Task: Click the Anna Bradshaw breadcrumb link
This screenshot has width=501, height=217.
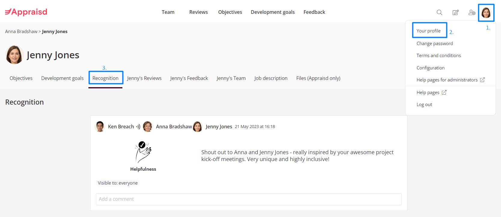Action: 21,32
